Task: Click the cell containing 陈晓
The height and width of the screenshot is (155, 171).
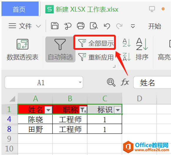Action: click(35, 119)
